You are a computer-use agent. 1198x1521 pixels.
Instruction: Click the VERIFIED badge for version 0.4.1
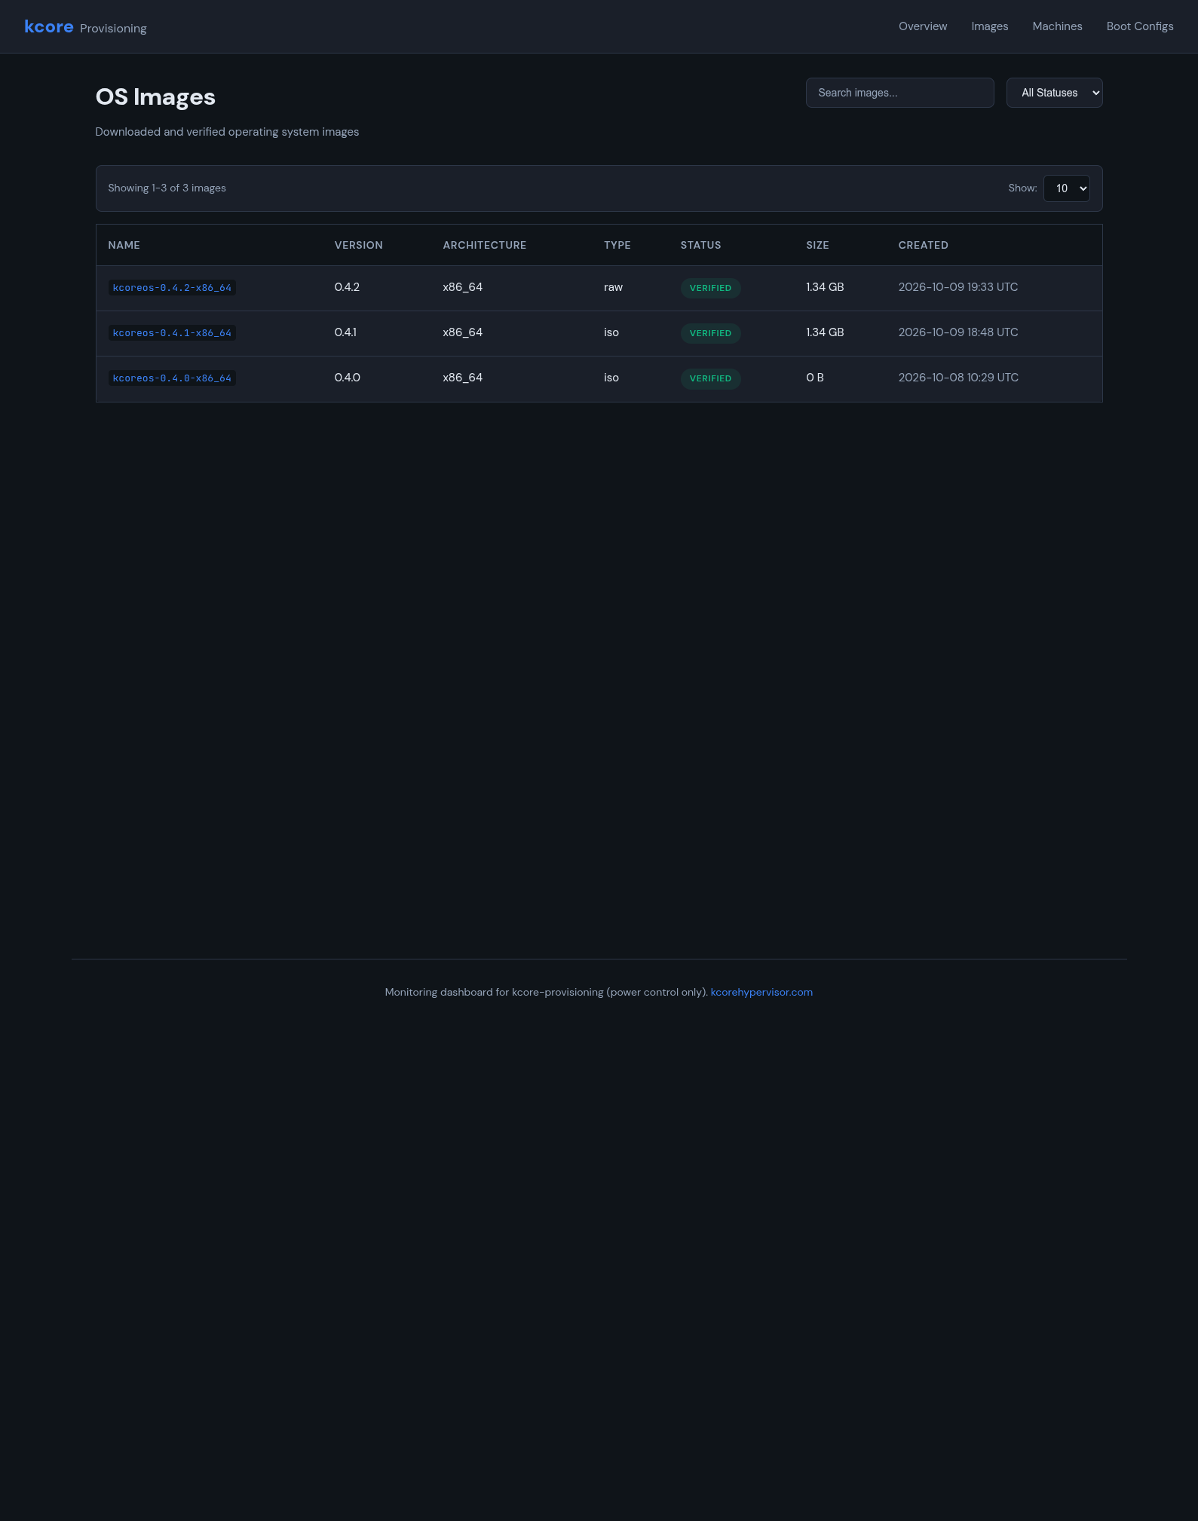point(710,333)
